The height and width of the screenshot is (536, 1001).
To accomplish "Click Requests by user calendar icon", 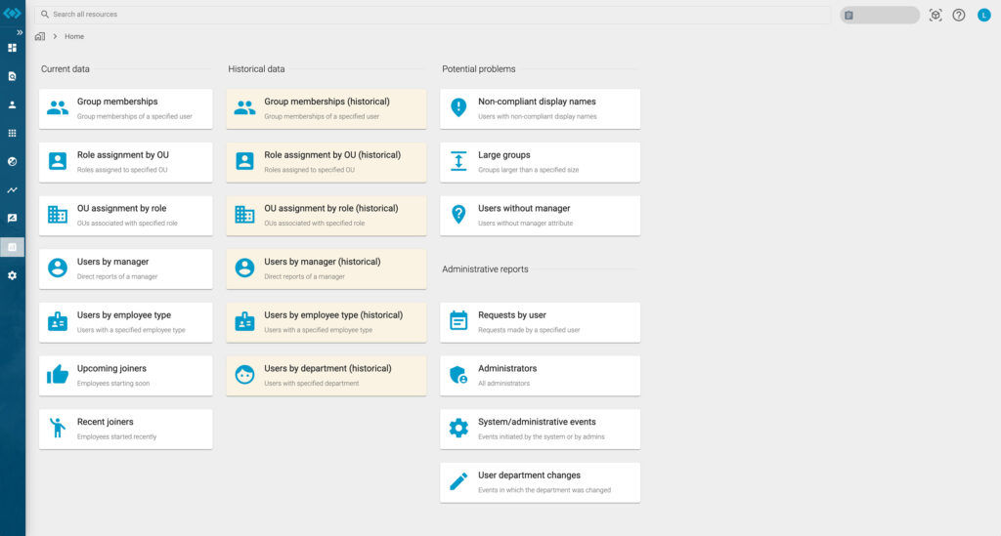I will click(458, 320).
